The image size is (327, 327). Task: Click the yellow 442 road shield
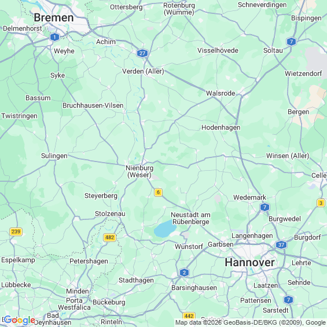(189, 316)
